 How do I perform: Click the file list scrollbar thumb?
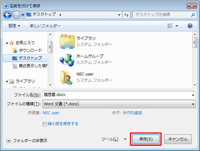[x=195, y=42]
